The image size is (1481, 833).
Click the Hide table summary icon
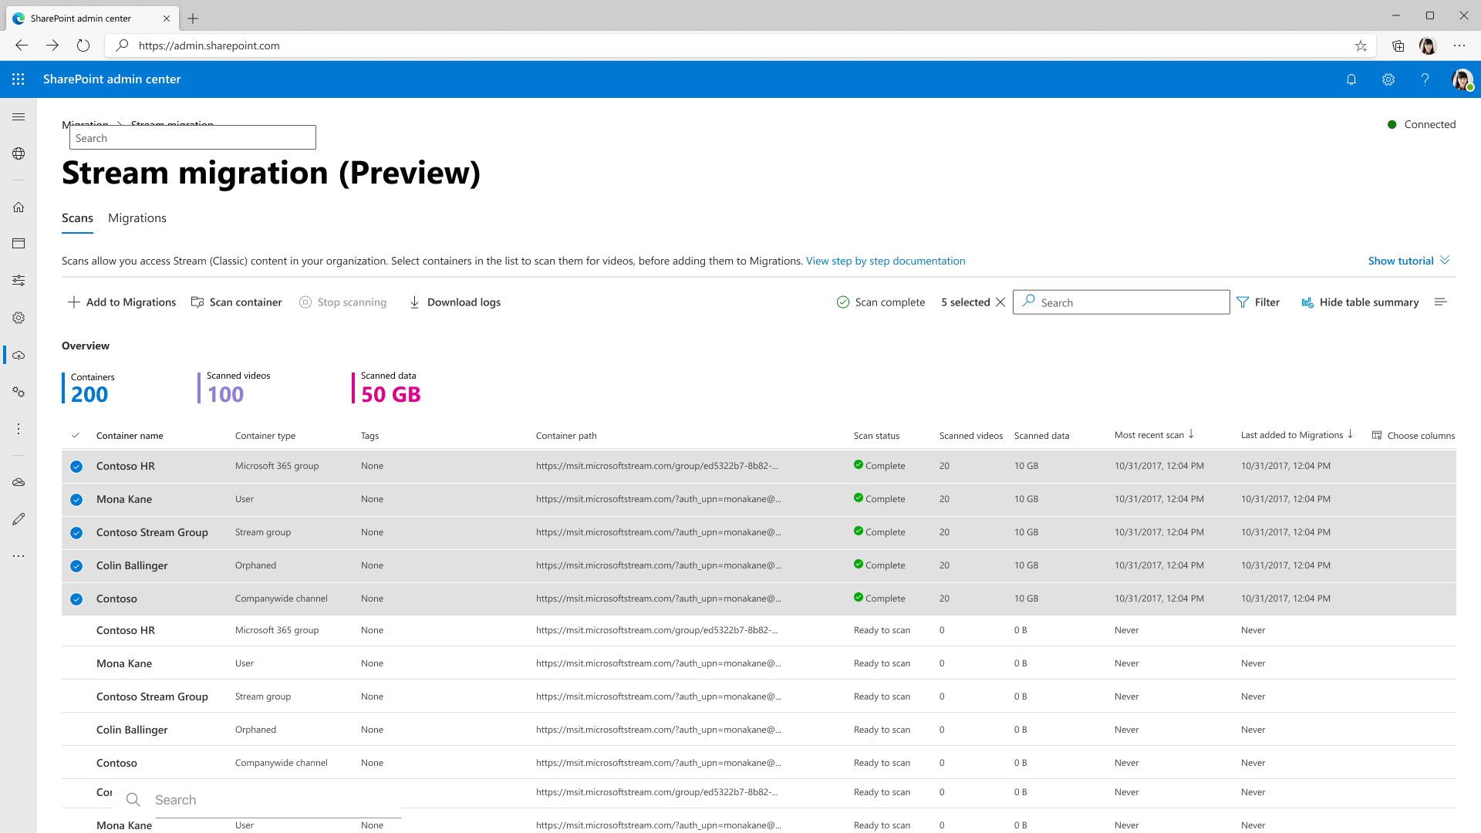[1307, 302]
